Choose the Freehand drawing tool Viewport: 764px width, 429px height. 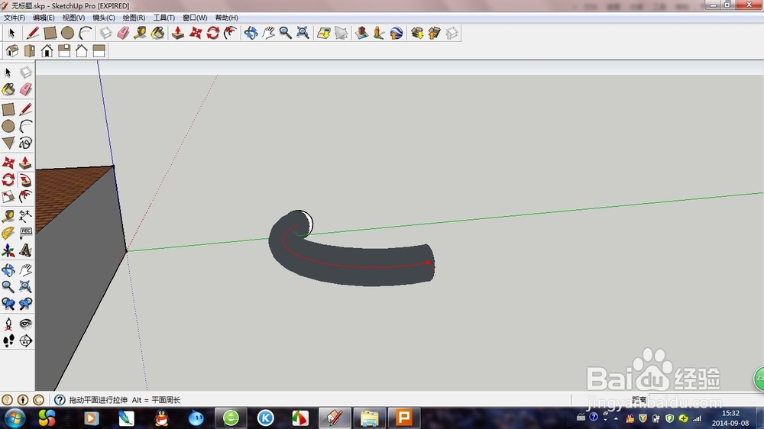pos(25,143)
